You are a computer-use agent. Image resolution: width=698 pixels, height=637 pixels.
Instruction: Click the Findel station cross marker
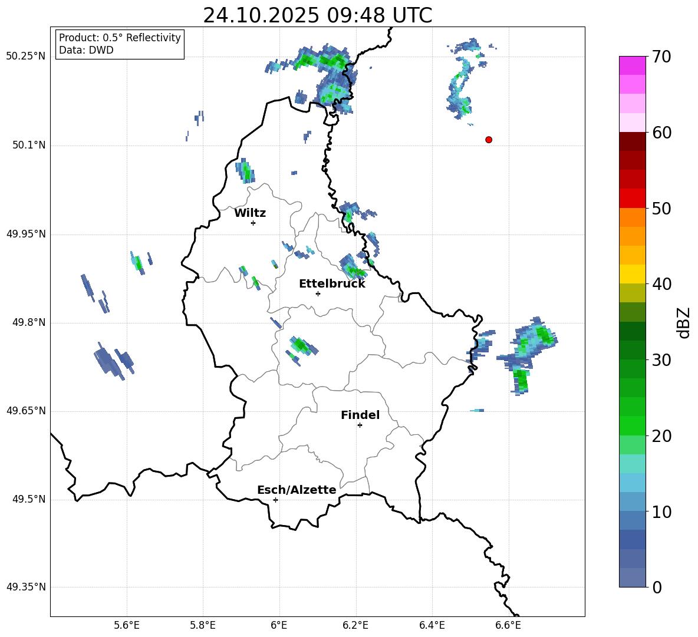[x=360, y=425]
